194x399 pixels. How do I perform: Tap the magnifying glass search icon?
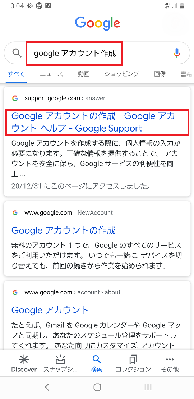pos(17,53)
